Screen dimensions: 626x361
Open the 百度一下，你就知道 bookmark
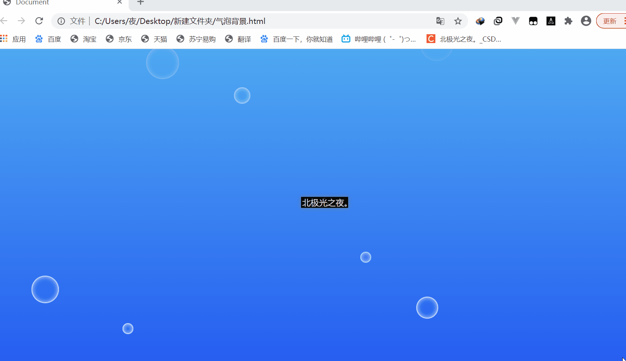click(x=297, y=39)
